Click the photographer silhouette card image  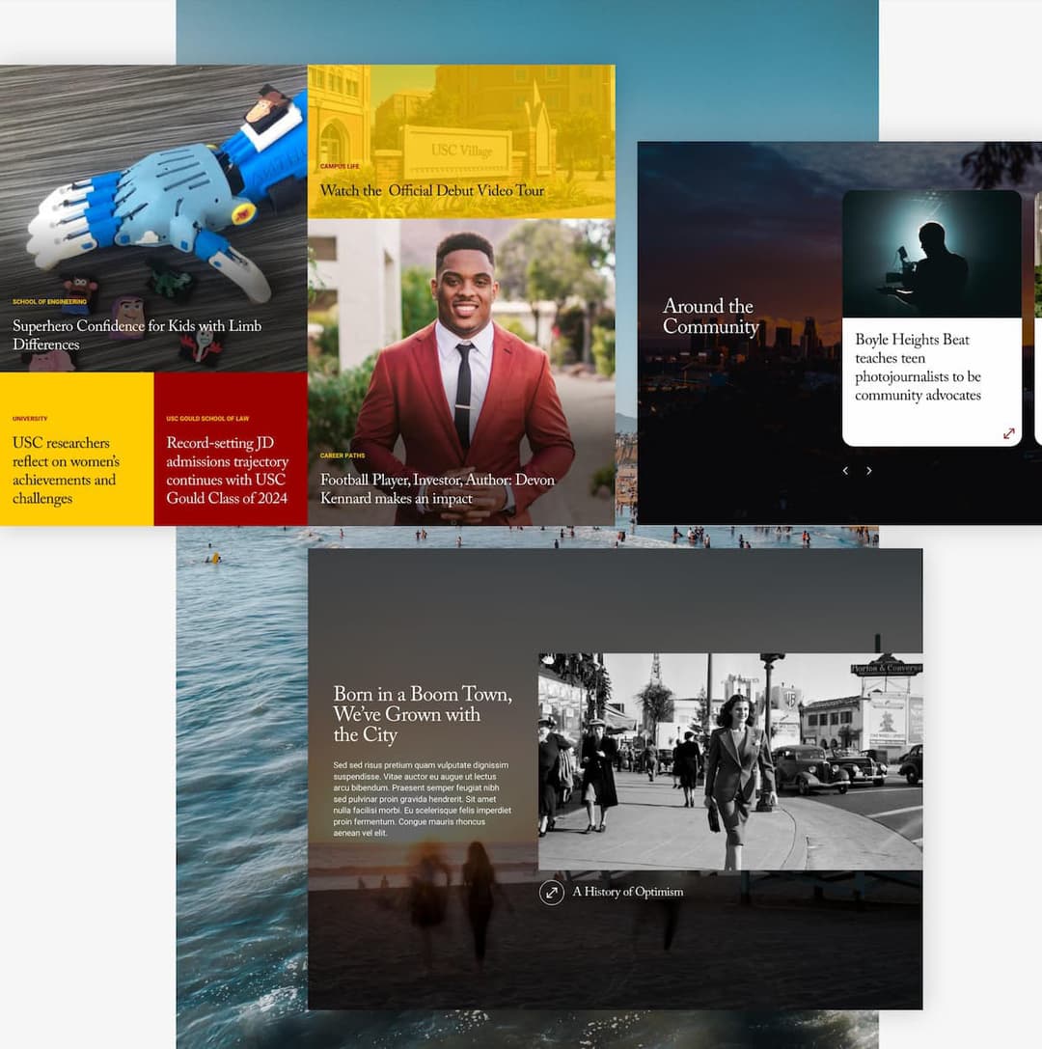tap(931, 254)
